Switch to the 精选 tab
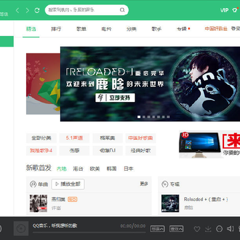This screenshot has width=240, height=240. click(31, 29)
